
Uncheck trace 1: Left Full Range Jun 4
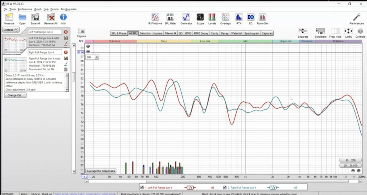pyautogui.click(x=142, y=187)
